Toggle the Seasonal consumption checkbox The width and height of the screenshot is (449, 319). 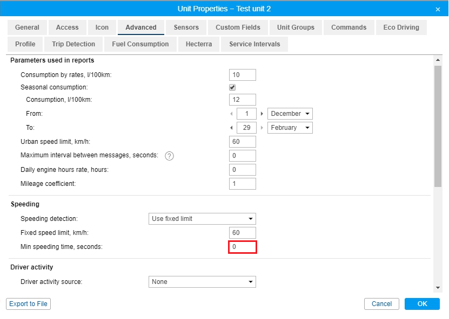[232, 87]
